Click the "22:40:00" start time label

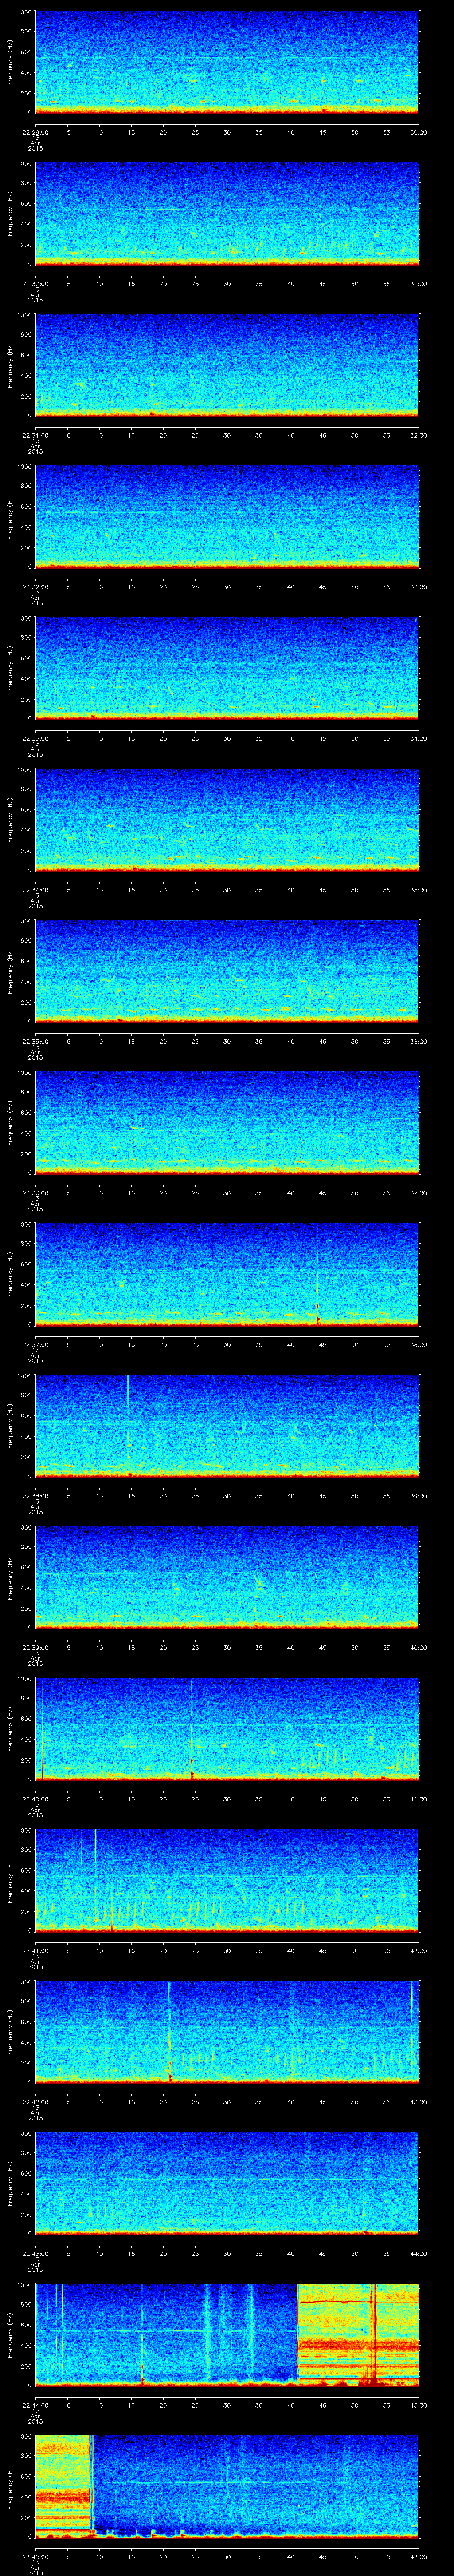(35, 1798)
